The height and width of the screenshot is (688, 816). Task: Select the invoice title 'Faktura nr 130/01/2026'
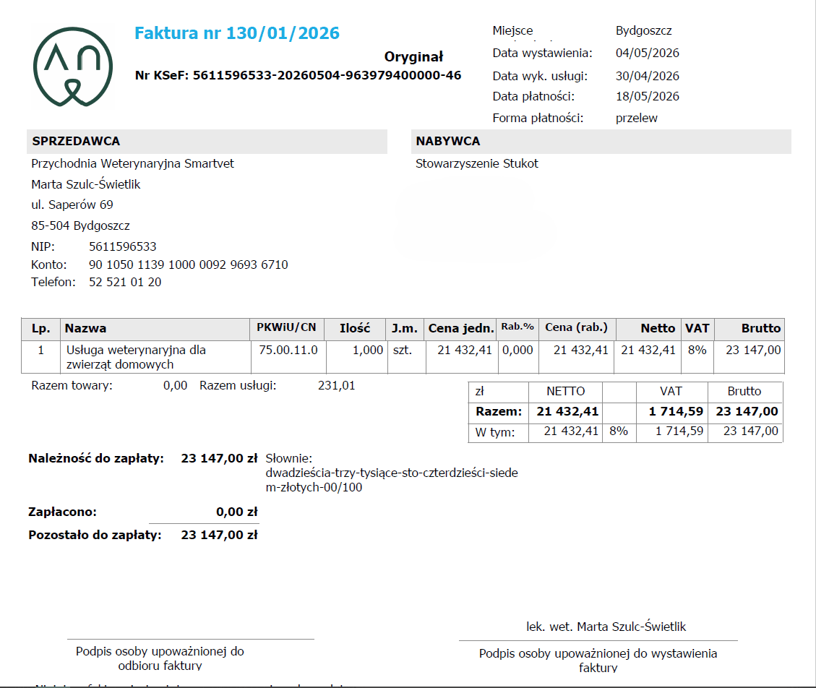click(x=237, y=33)
